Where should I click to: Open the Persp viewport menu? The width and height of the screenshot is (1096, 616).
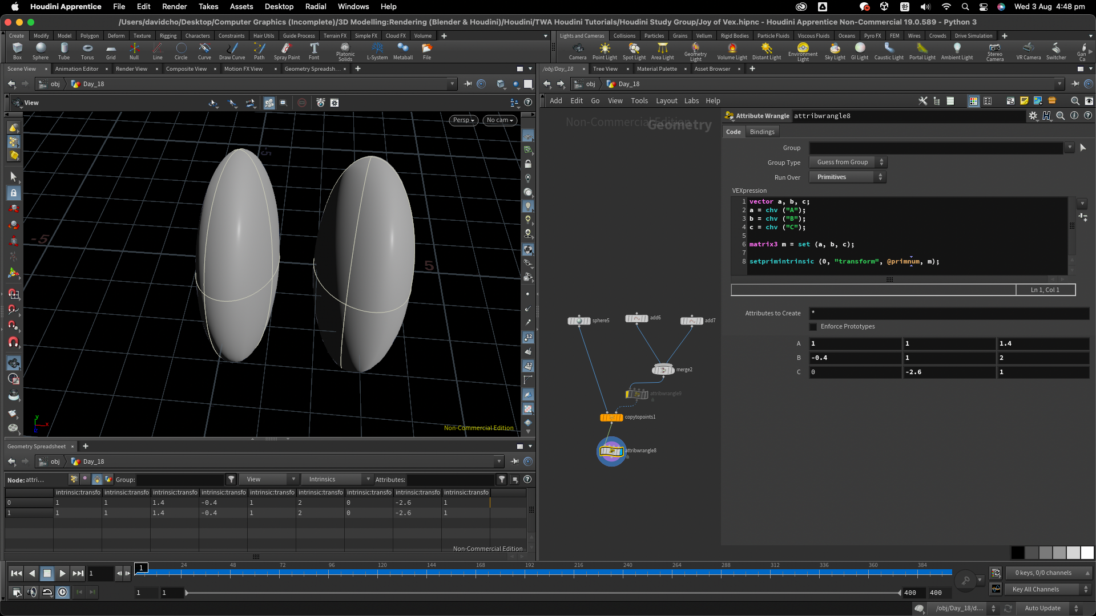coord(463,120)
